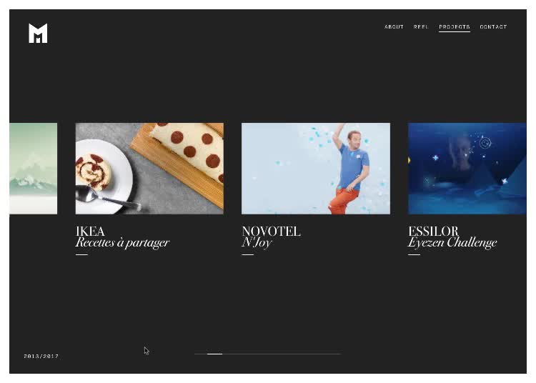536x383 pixels.
Task: Click the NOVOTEL project title
Action: pos(271,231)
